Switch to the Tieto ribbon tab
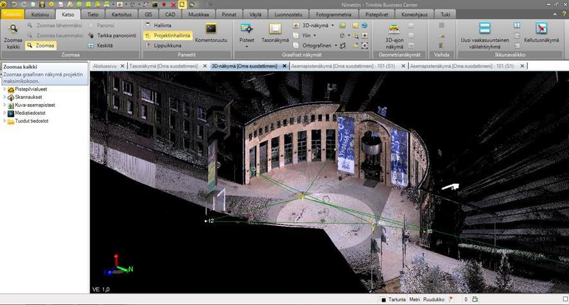Image resolution: width=569 pixels, height=305 pixels. (93, 15)
